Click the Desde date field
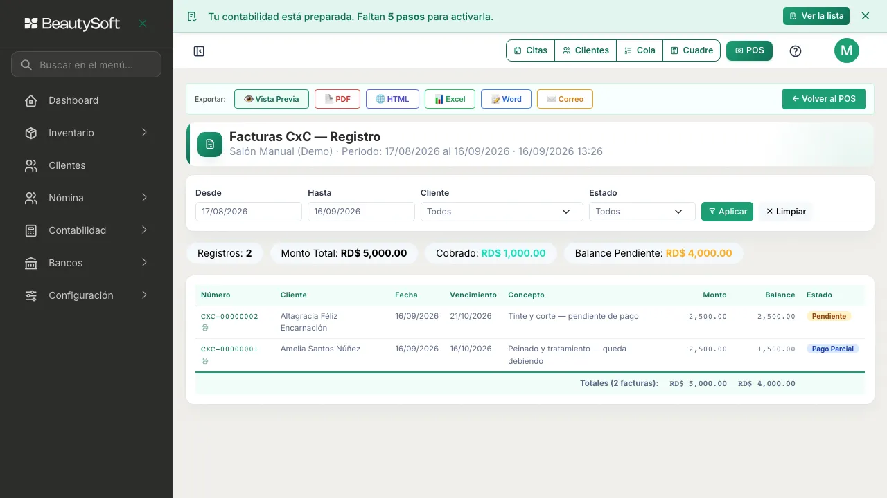The height and width of the screenshot is (498, 887). 249,212
